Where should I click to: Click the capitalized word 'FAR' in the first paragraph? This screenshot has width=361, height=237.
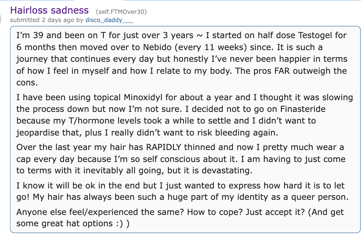tap(282, 71)
